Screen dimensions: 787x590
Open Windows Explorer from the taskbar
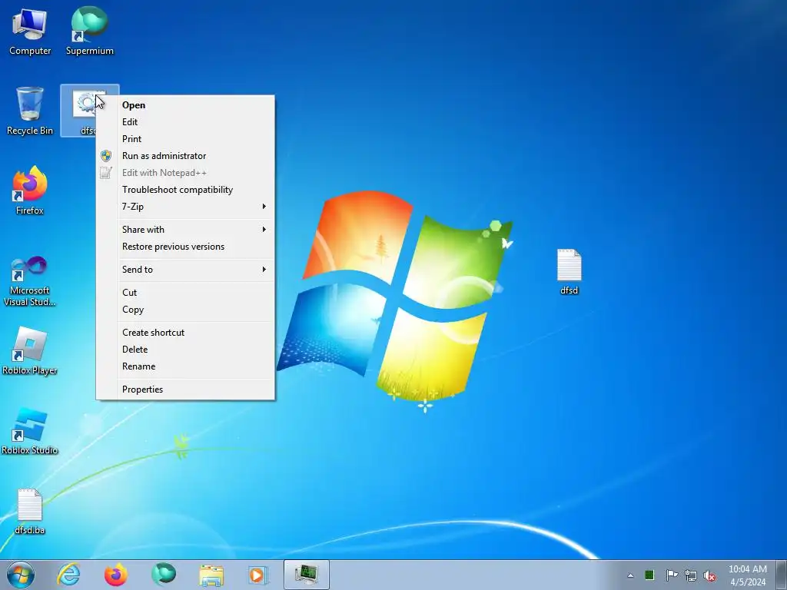(x=211, y=575)
